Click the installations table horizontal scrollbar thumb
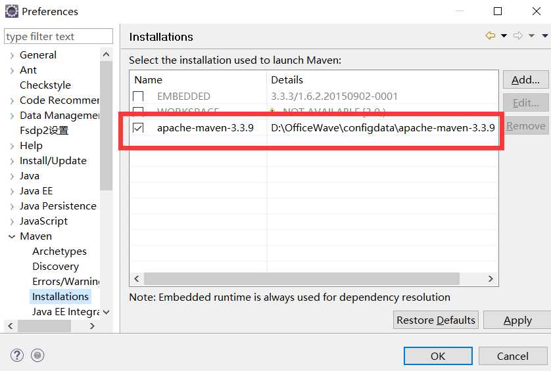The height and width of the screenshot is (371, 551). pyautogui.click(x=302, y=279)
